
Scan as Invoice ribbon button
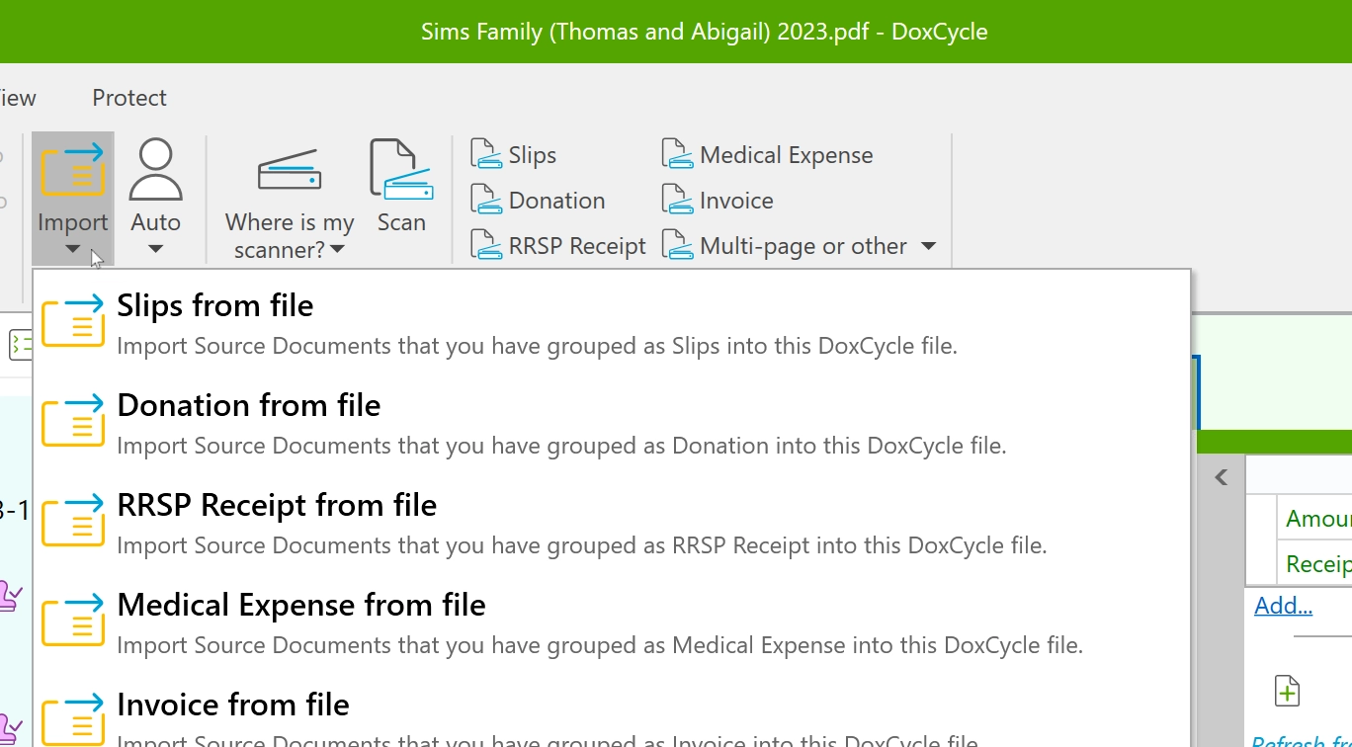pos(718,201)
